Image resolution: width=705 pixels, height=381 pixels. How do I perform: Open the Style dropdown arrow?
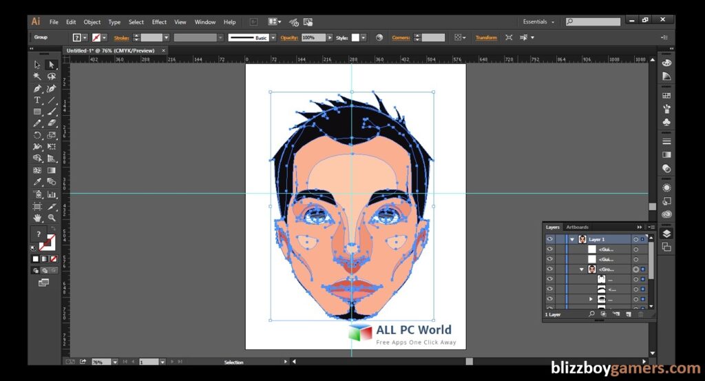(364, 38)
